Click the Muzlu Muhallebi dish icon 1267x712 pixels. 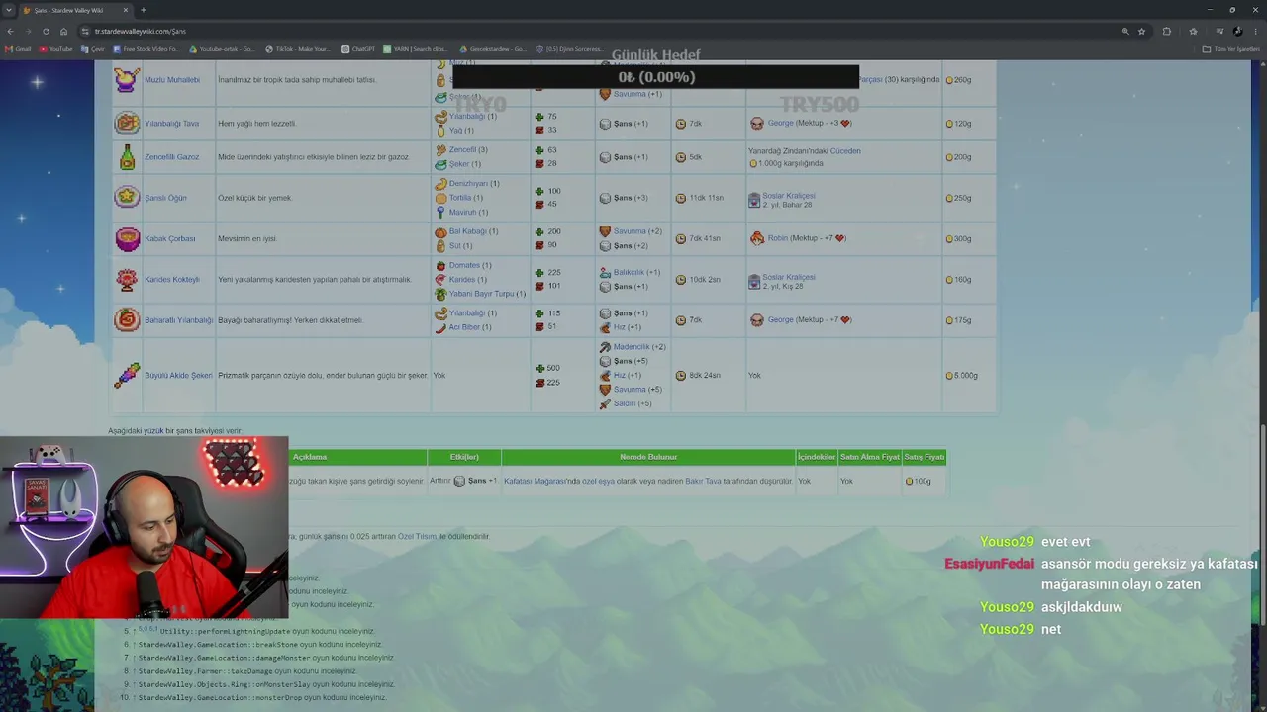(x=127, y=79)
